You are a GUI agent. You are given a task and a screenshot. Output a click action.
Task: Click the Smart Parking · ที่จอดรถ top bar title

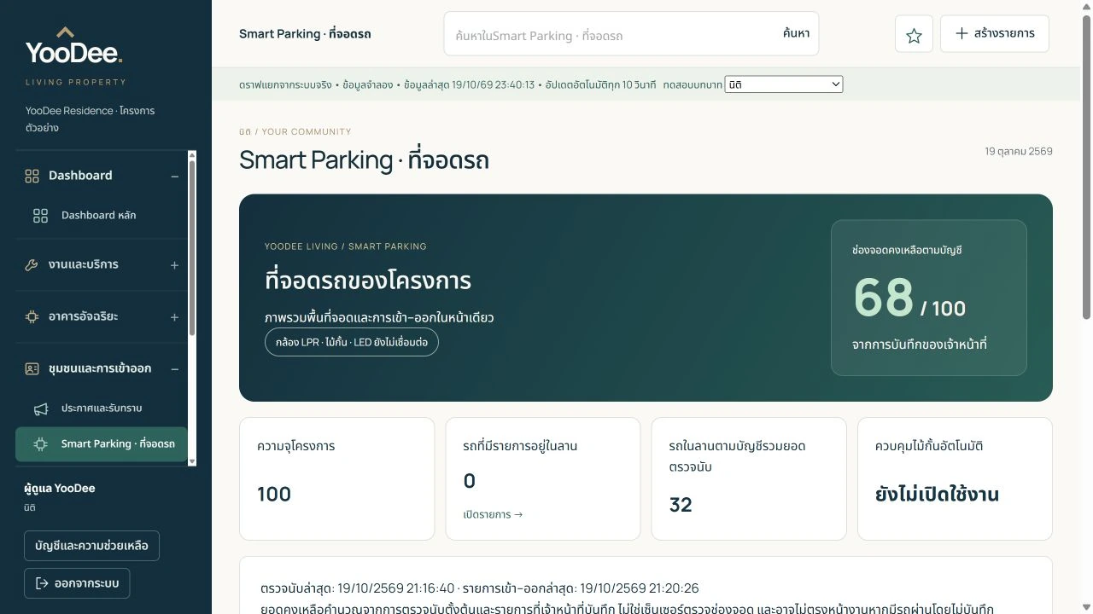305,34
